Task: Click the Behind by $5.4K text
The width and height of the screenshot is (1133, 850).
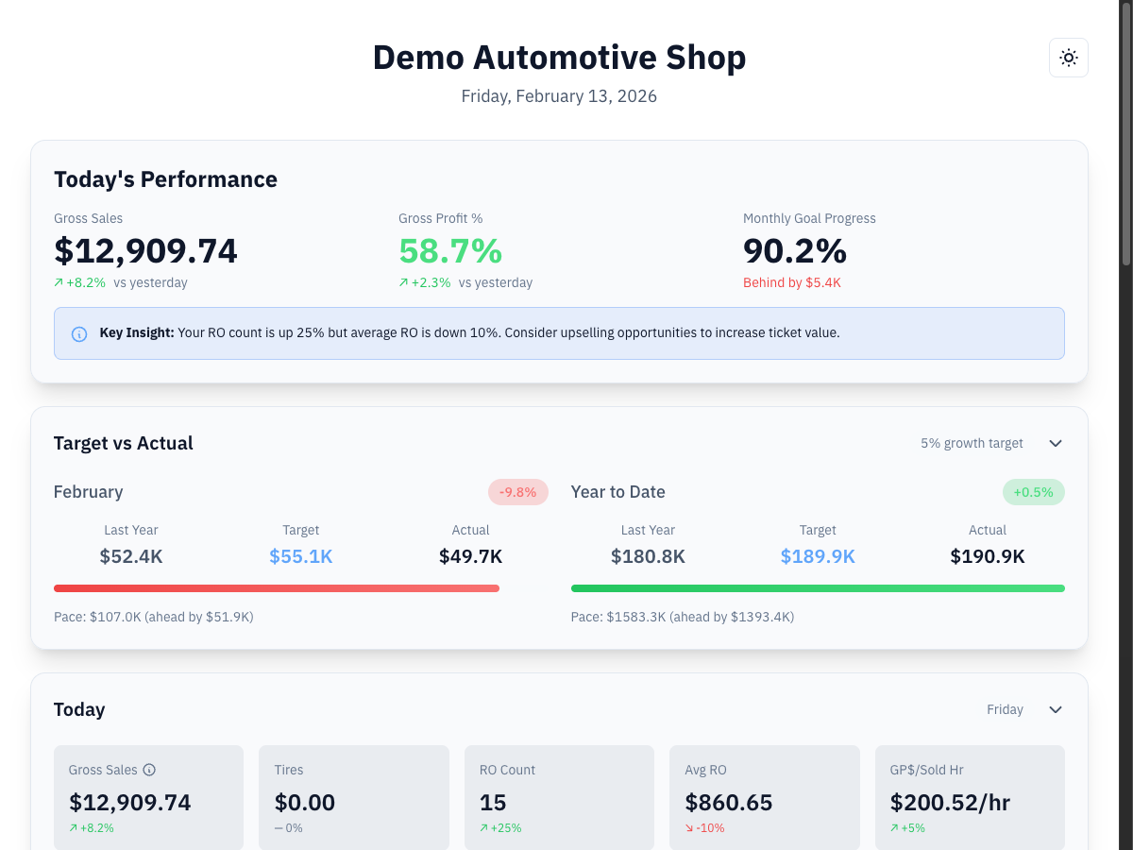Action: point(791,281)
